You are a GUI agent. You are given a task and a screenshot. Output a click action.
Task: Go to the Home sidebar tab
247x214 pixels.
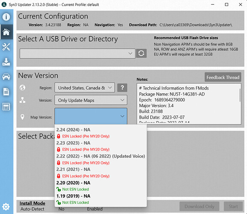tap(6, 32)
